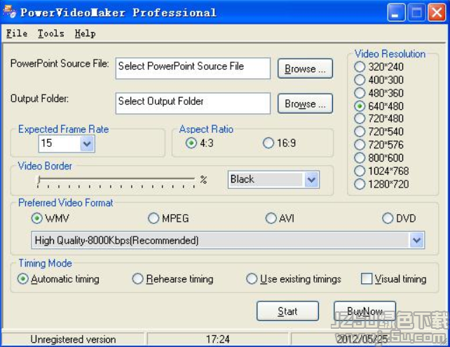Minimize the PowerVideoMaker window

point(396,13)
